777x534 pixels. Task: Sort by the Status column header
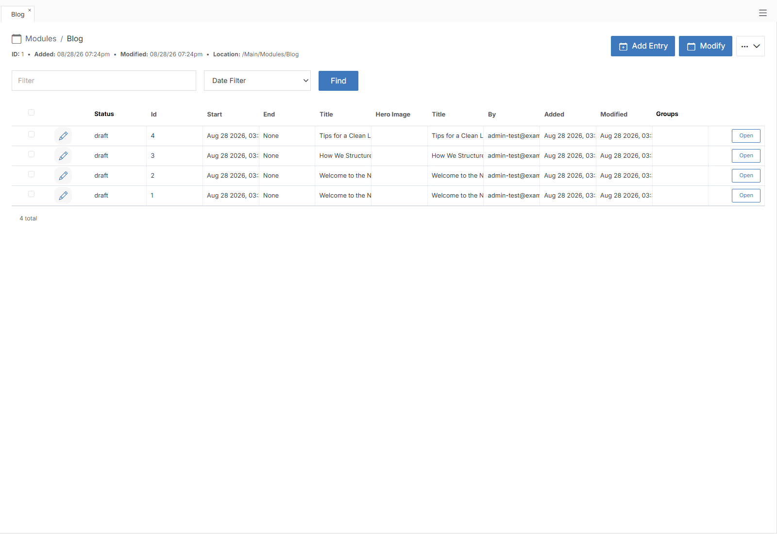point(104,114)
